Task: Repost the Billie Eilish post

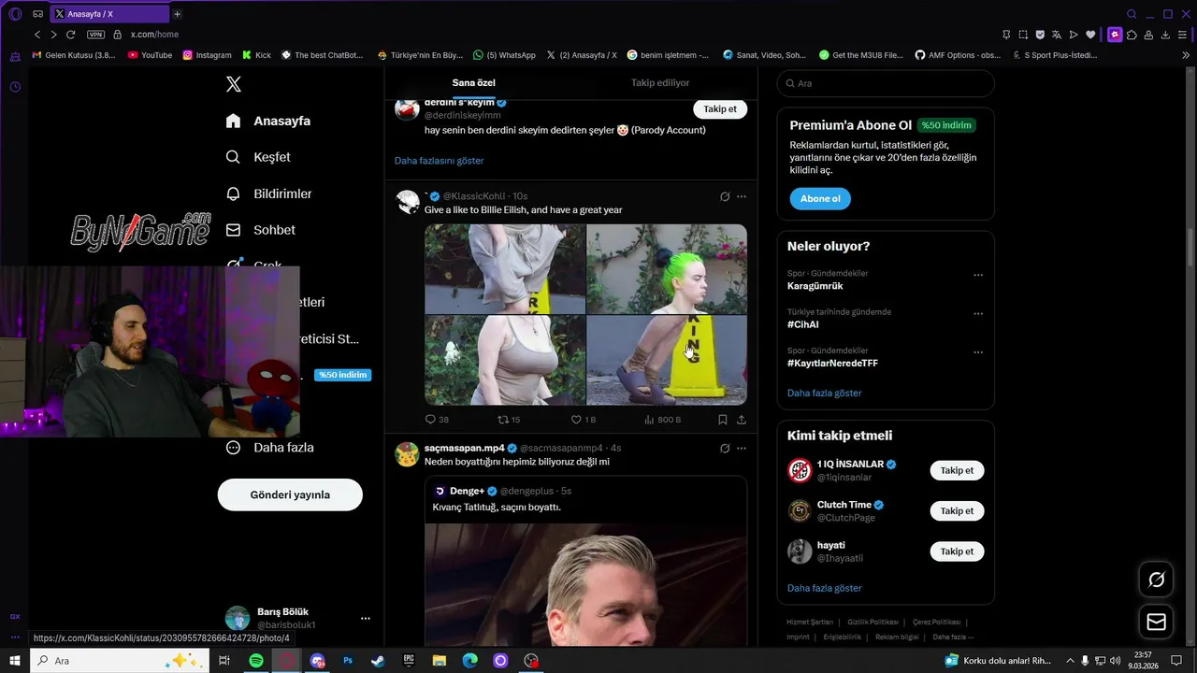Action: coord(509,420)
